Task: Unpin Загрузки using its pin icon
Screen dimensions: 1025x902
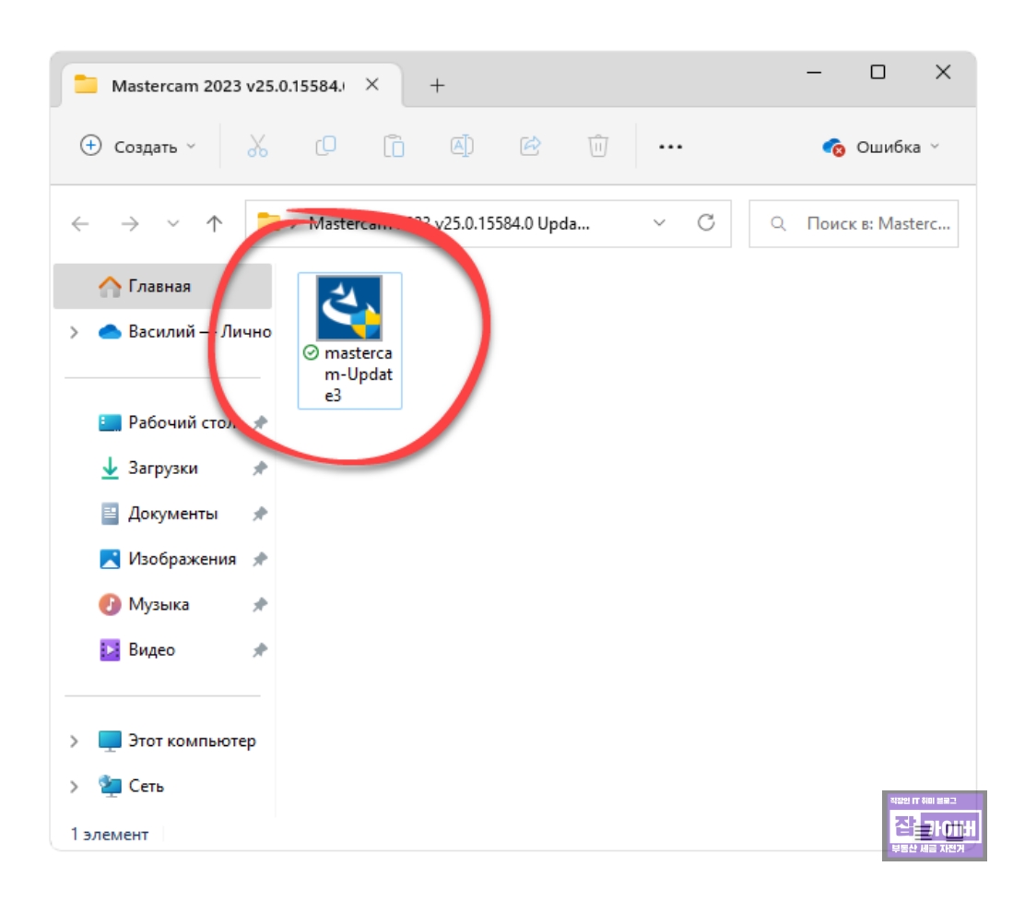Action: pos(260,469)
